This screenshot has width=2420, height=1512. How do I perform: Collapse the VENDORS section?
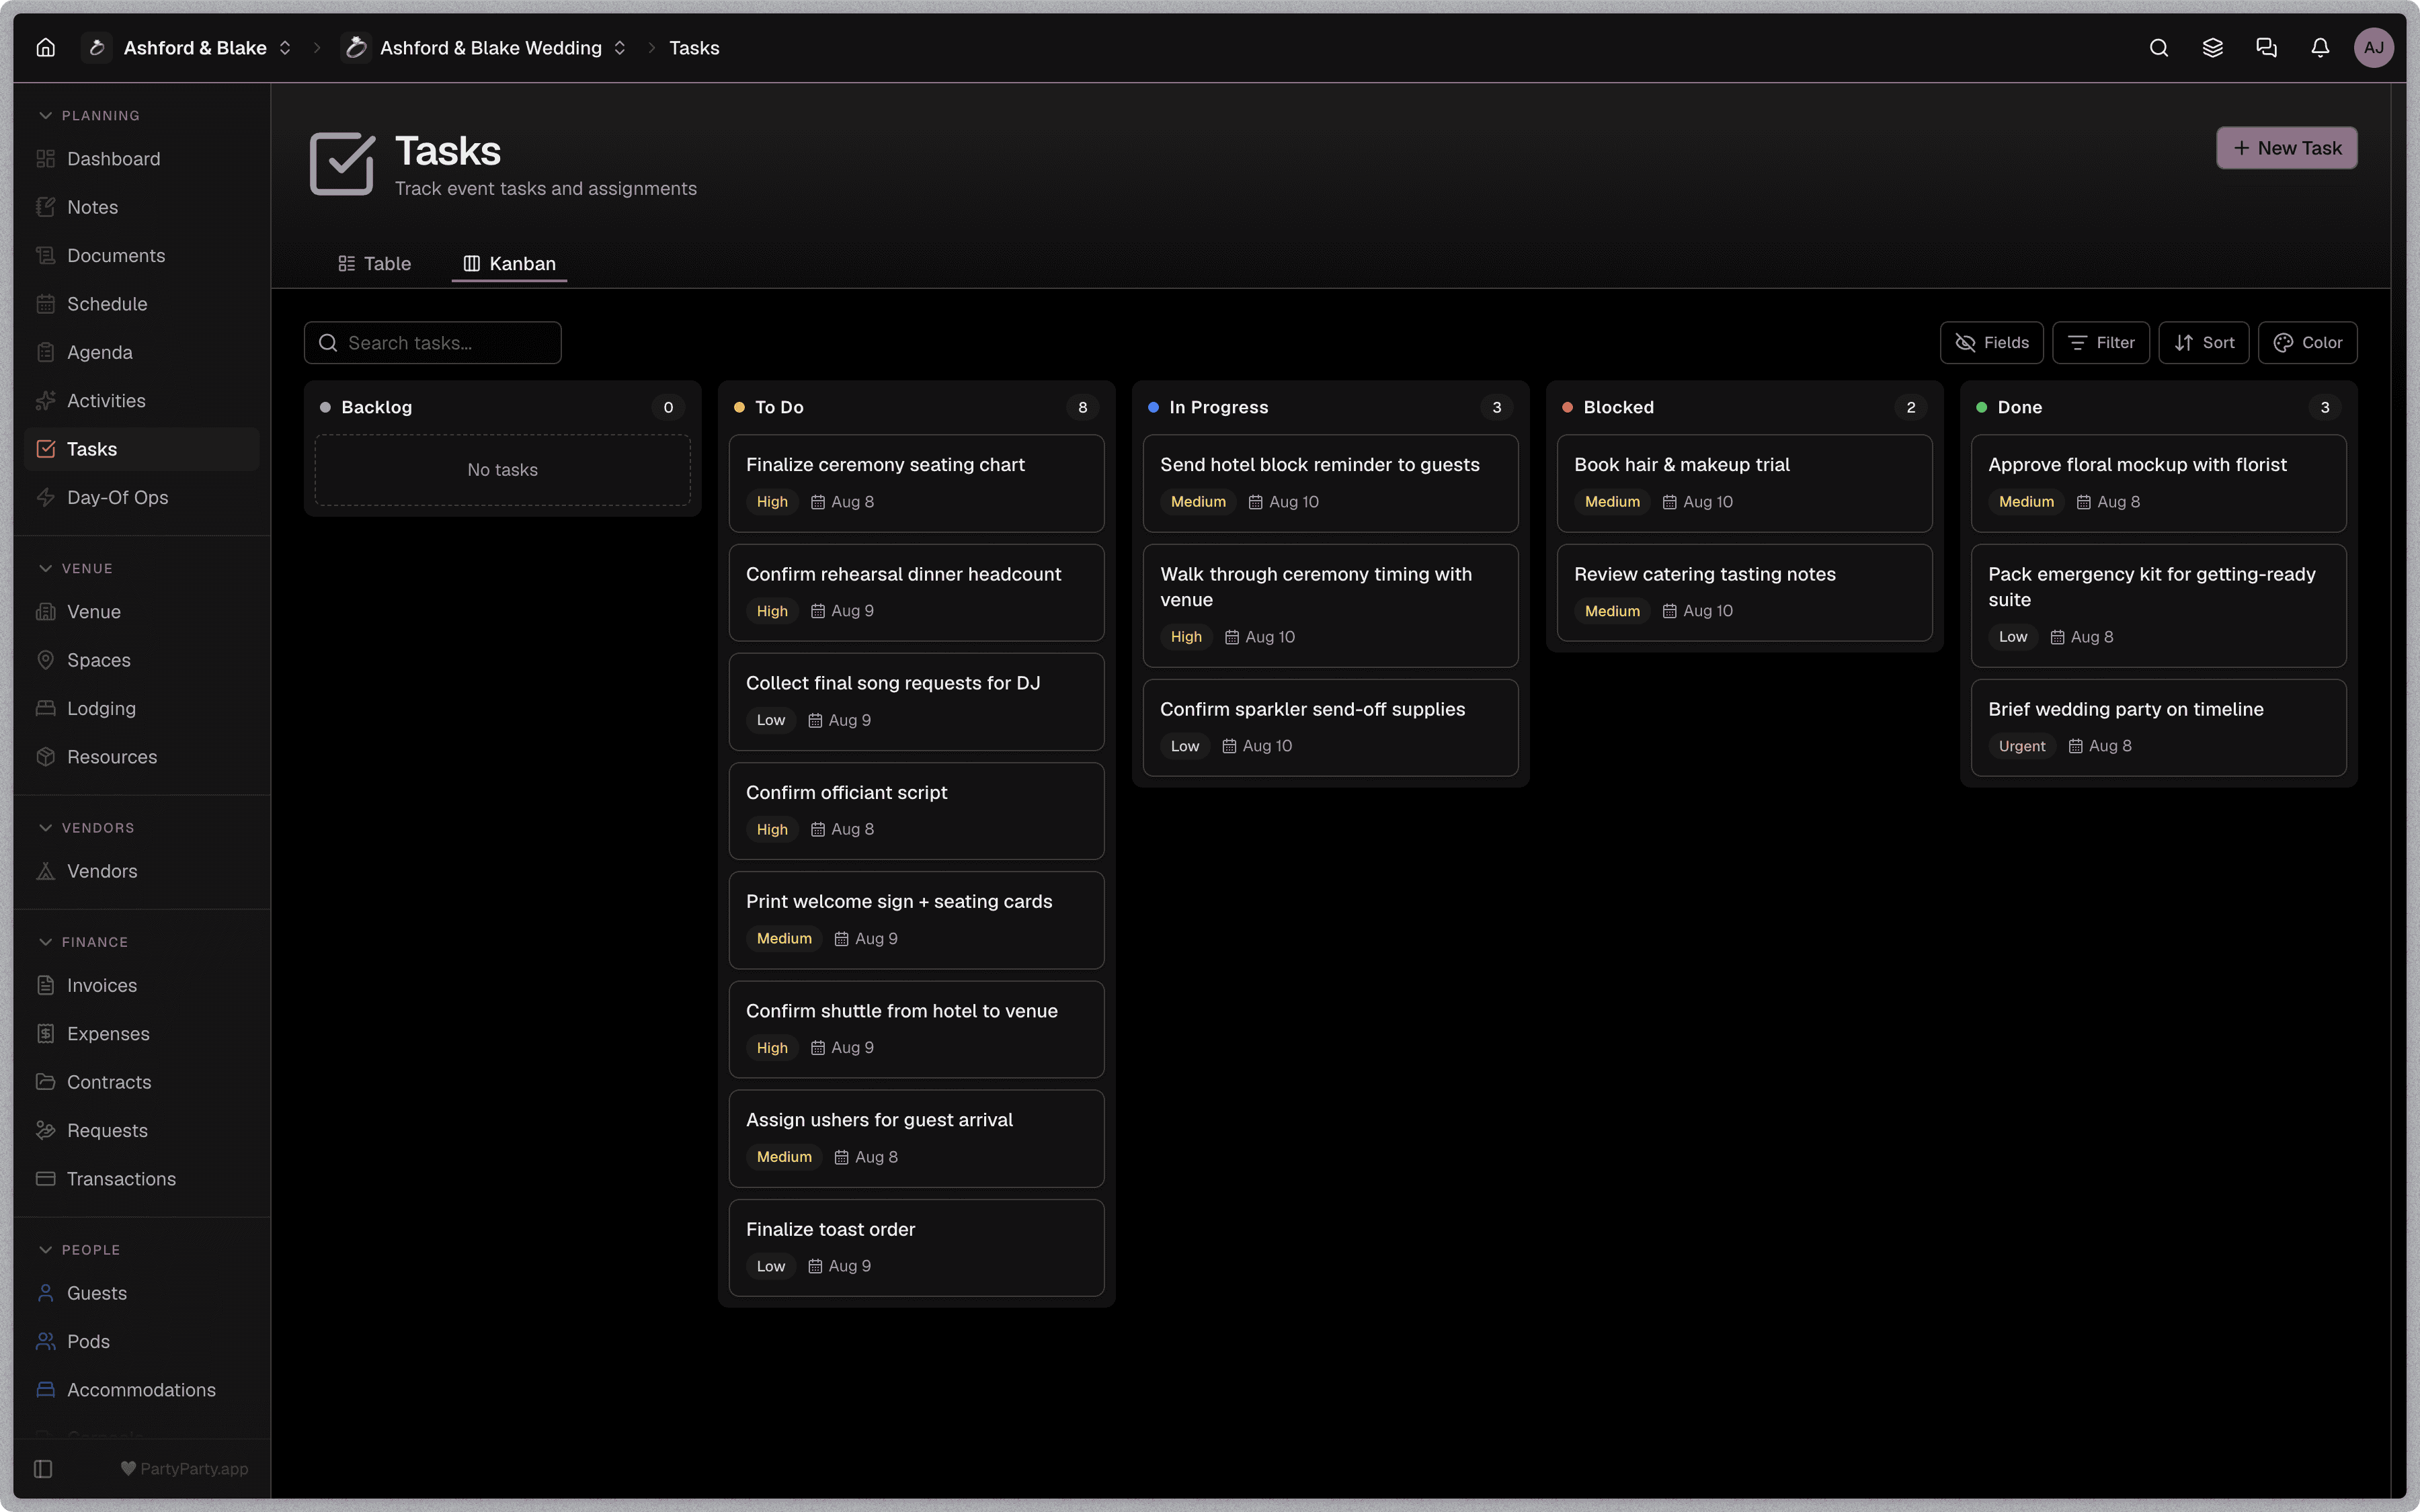(86, 828)
